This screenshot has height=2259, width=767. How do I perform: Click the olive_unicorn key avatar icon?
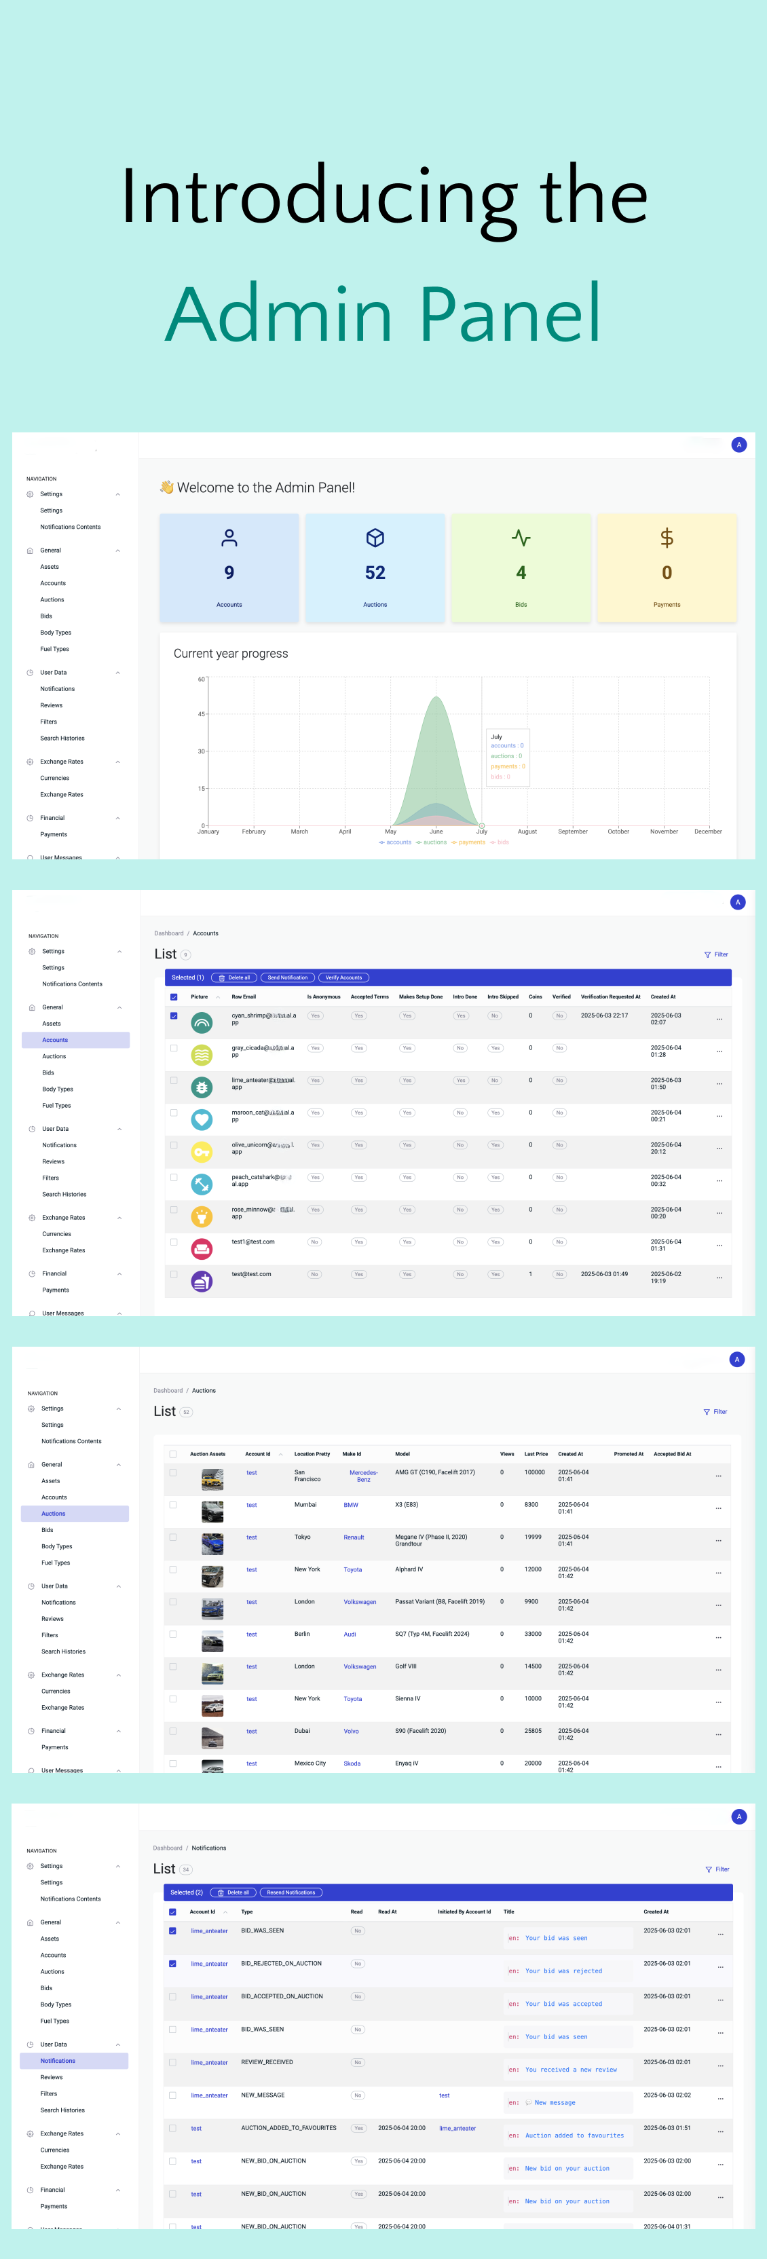(x=202, y=1151)
